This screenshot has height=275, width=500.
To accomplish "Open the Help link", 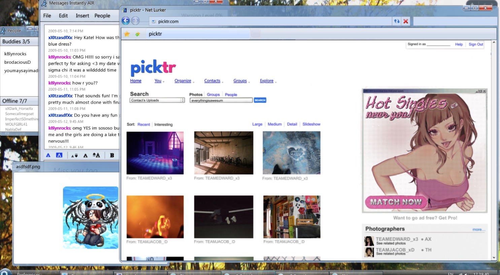I will pos(459,44).
